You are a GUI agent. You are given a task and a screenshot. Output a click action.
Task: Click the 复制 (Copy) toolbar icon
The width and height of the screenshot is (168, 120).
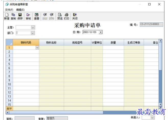coord(13,16)
